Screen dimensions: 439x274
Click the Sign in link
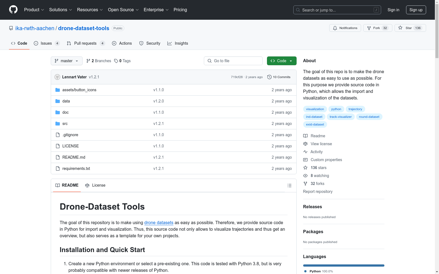393,10
